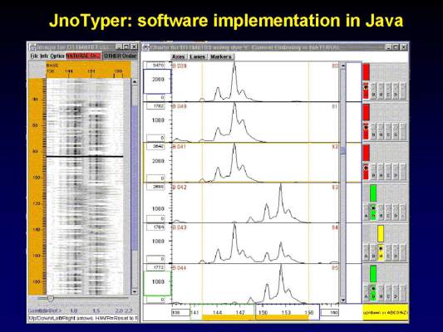Click the right orange allele range bar below x-axis

(x=282, y=318)
